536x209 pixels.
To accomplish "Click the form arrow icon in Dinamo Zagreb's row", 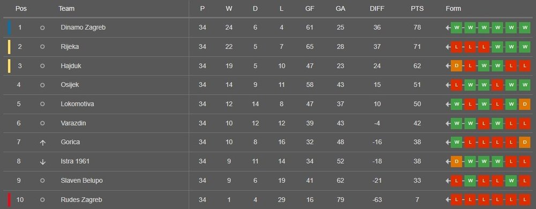I will [x=448, y=28].
